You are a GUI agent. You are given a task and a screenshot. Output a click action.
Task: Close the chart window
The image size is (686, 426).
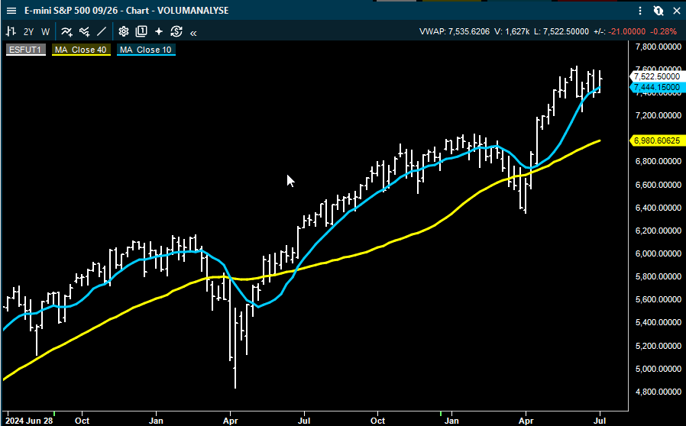click(676, 11)
